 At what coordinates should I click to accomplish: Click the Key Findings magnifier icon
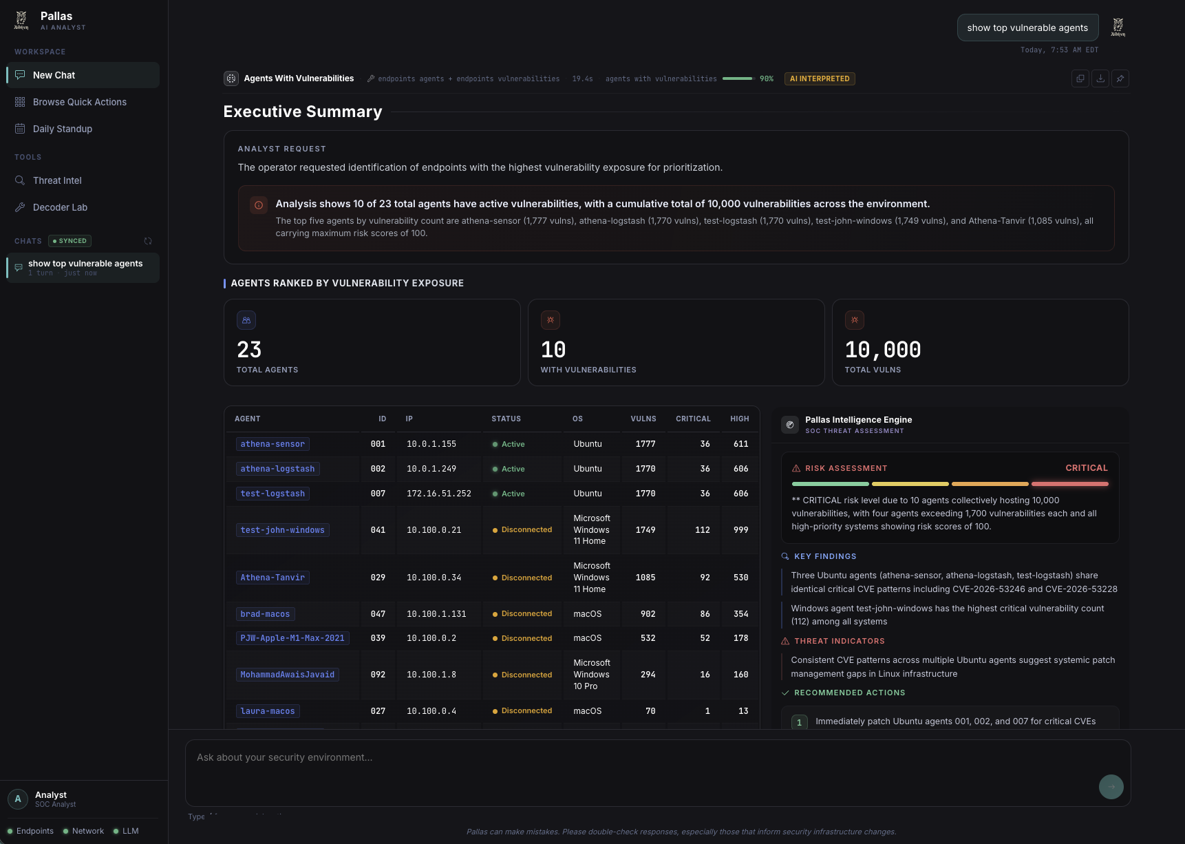click(785, 556)
